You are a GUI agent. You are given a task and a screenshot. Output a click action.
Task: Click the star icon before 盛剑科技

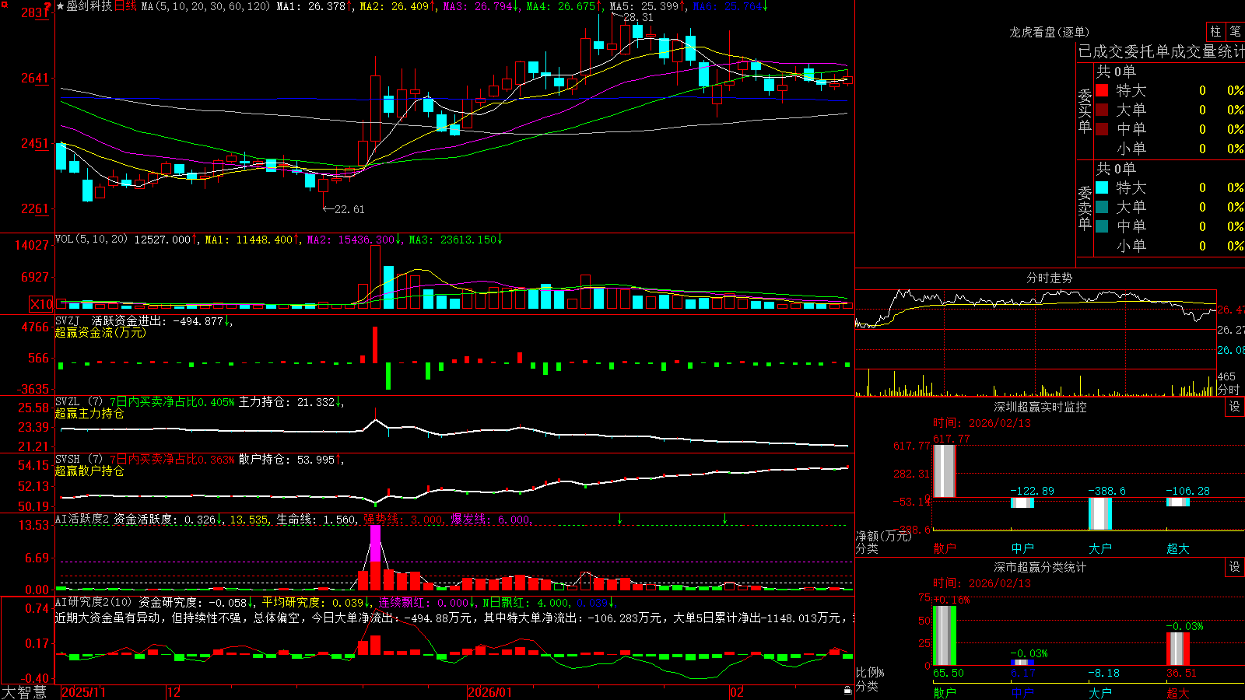point(60,6)
